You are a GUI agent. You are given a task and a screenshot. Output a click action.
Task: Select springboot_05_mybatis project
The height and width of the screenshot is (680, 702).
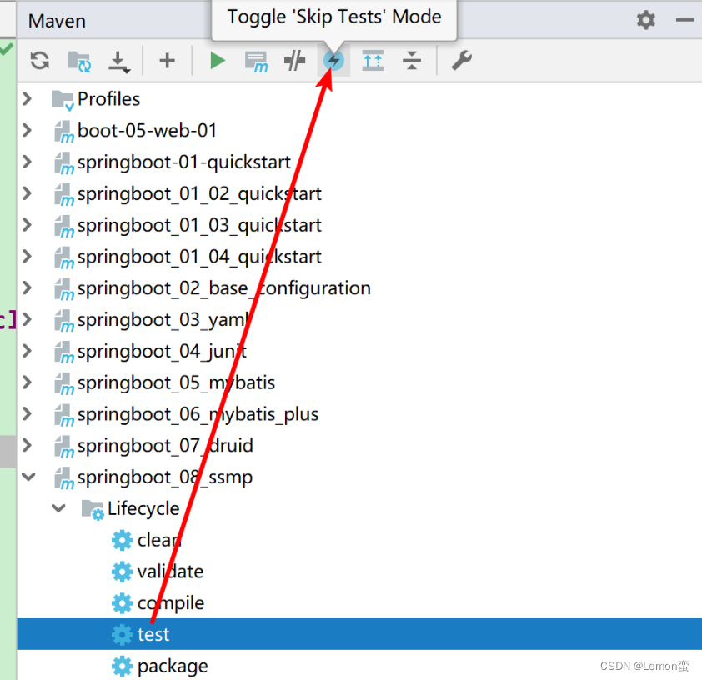click(x=176, y=383)
